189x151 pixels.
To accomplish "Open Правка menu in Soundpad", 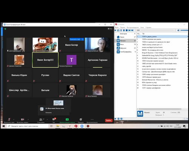I will (122, 27).
